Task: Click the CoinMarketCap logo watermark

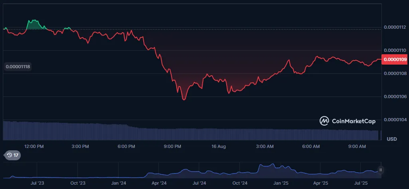Action: (x=347, y=121)
